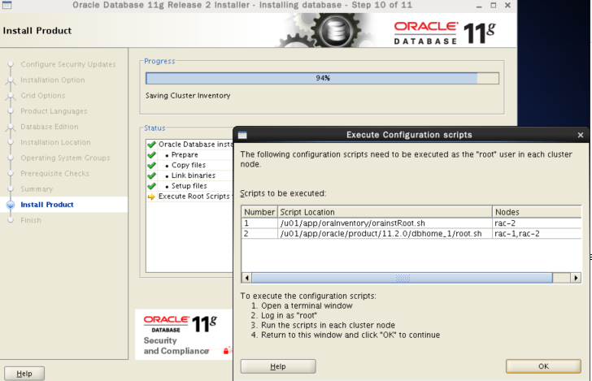This screenshot has height=381, width=592.
Task: Click the green checkmark beside Link binaries
Action: (151, 175)
